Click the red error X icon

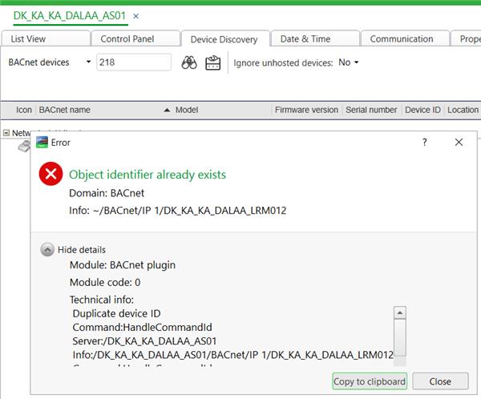point(51,174)
